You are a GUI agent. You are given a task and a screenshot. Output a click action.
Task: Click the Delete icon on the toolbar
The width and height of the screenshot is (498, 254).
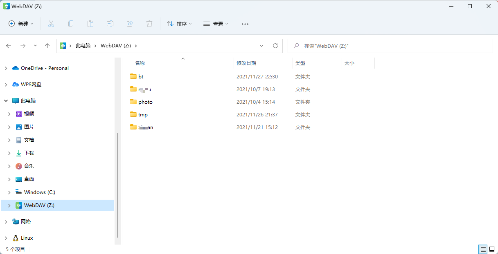coord(149,24)
